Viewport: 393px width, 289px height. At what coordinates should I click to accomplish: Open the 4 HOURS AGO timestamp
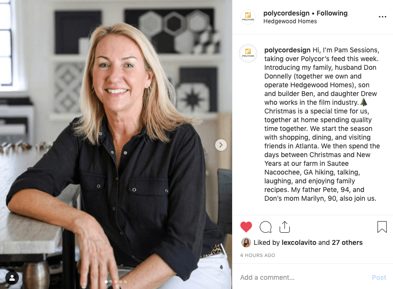[257, 255]
